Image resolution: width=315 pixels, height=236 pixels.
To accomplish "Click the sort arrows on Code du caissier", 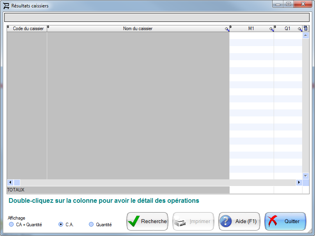I will (x=9, y=27).
